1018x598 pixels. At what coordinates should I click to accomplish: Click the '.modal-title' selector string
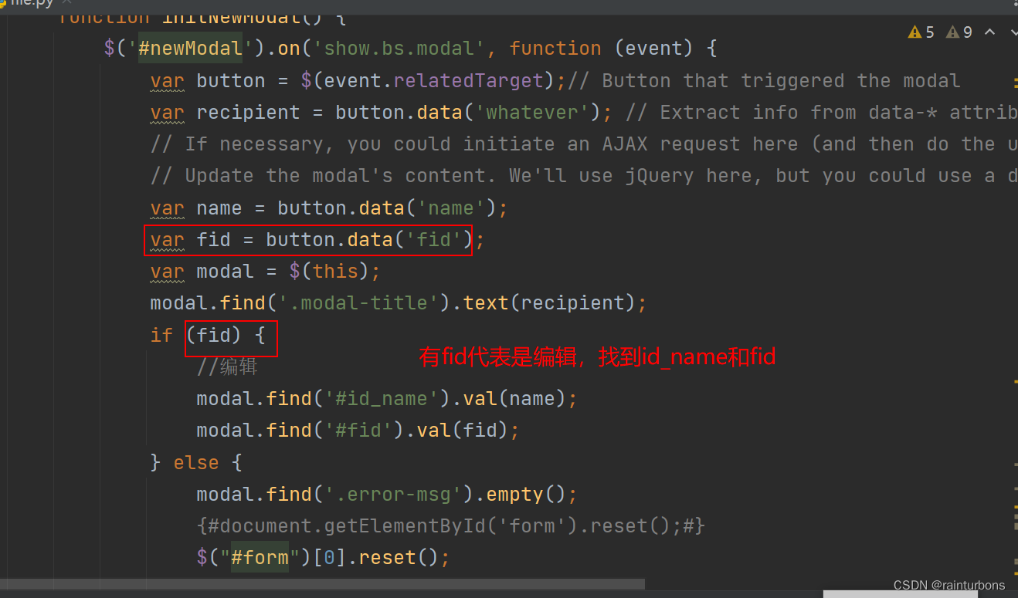coord(358,303)
